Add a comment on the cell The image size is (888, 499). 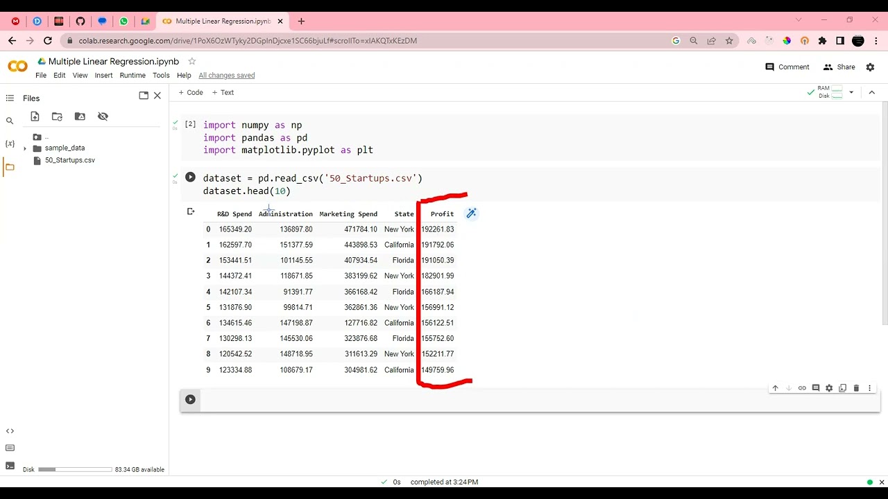[x=816, y=388]
